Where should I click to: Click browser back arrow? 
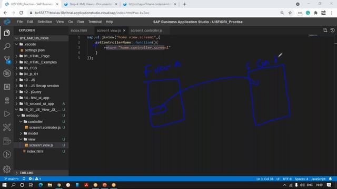[x=5, y=13]
